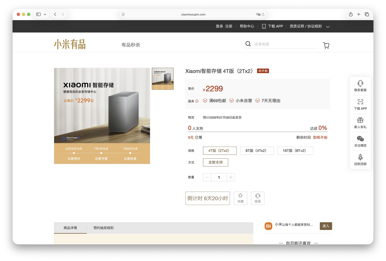
Task: Select the small product thumbnail image
Action: (163, 79)
